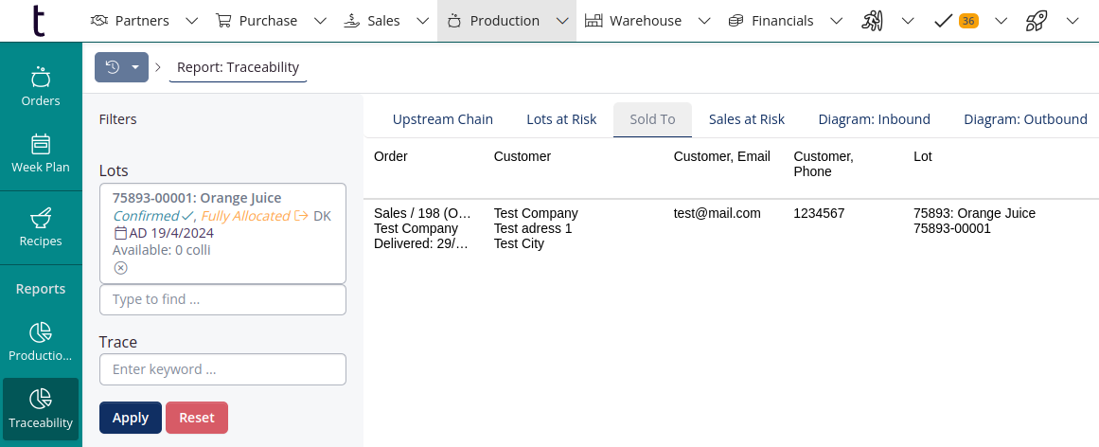The height and width of the screenshot is (447, 1099).
Task: Open the Sales menu
Action: point(371,20)
